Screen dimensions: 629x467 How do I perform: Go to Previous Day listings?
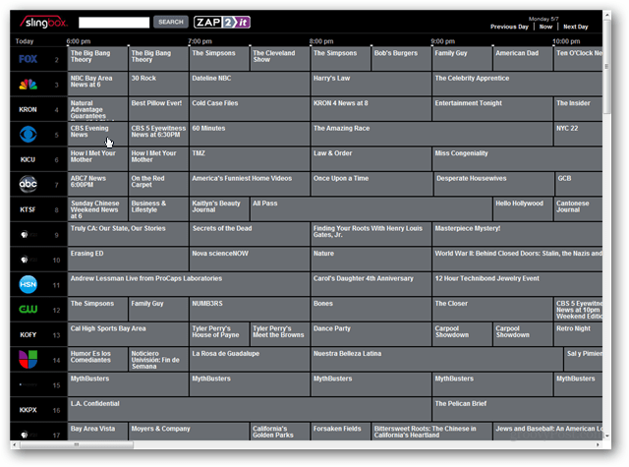tap(509, 27)
